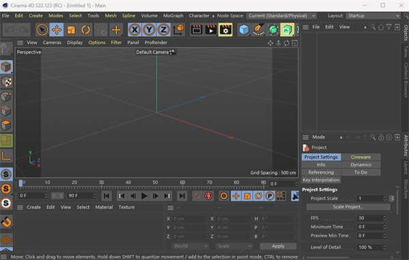Open MoGraph menu
Viewport: 409px width, 260px height.
(x=173, y=16)
